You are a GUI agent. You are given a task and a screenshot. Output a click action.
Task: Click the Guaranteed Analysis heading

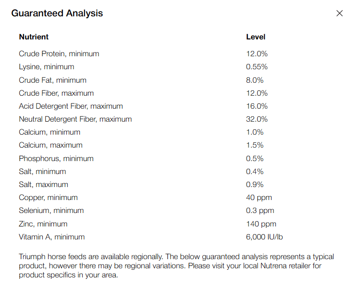(57, 13)
